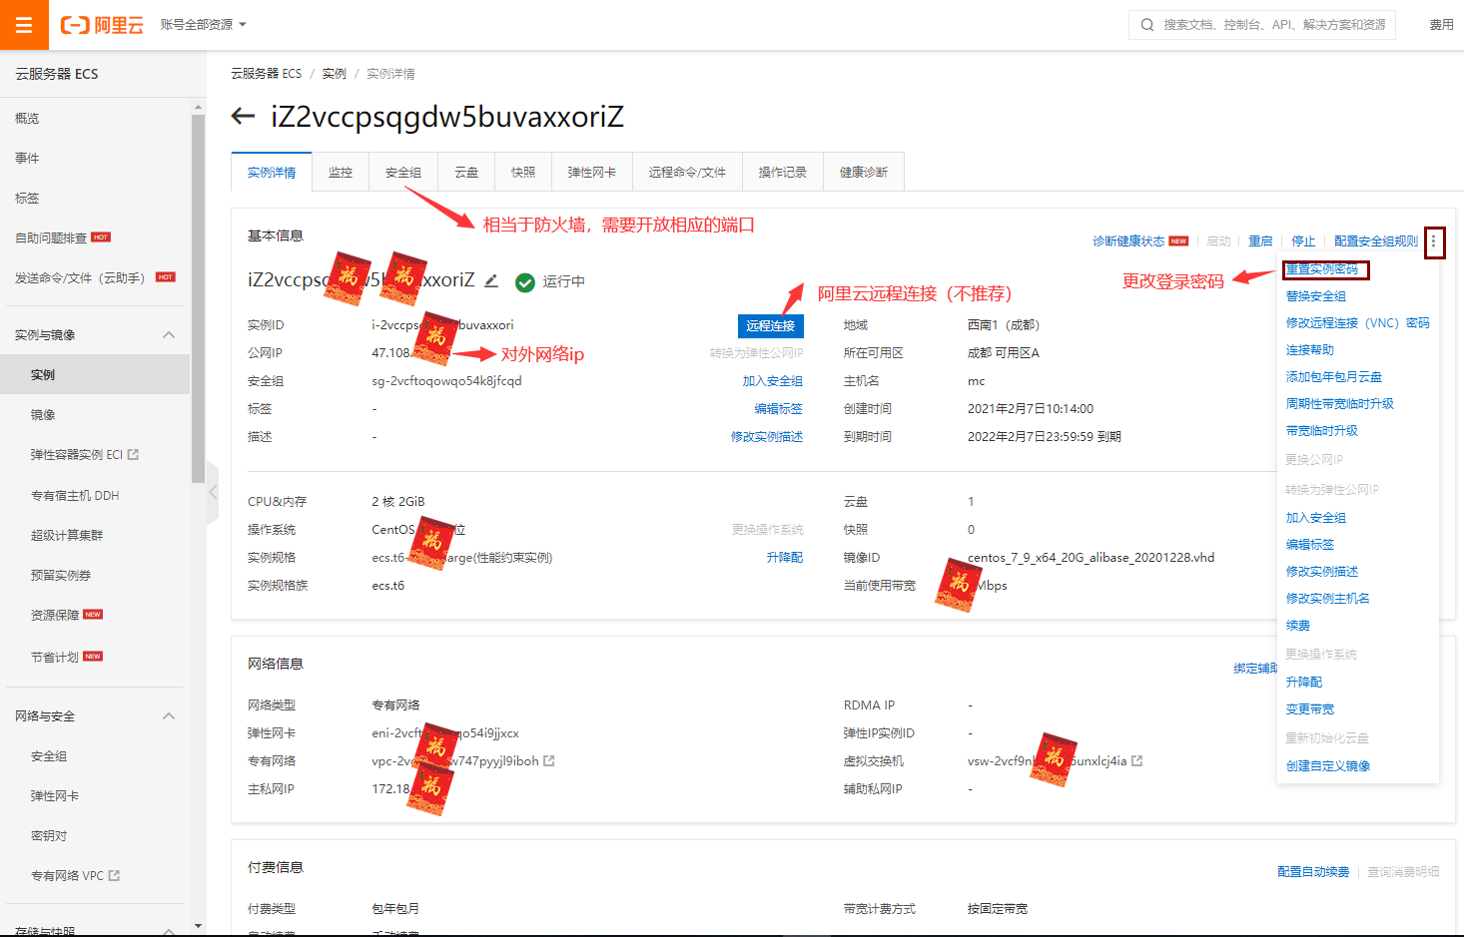
Task: Choose 带宽临时升级 from the menu
Action: [1322, 431]
